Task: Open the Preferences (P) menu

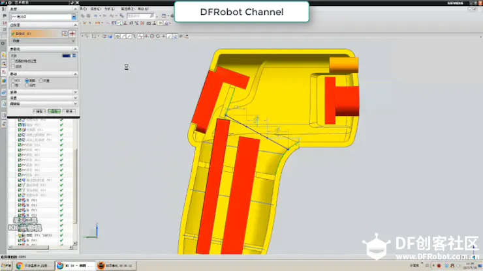Action: pos(127,9)
